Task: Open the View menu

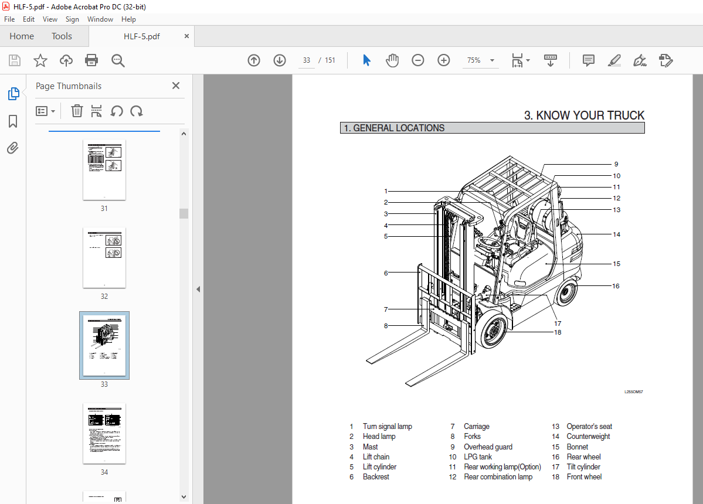Action: [50, 19]
